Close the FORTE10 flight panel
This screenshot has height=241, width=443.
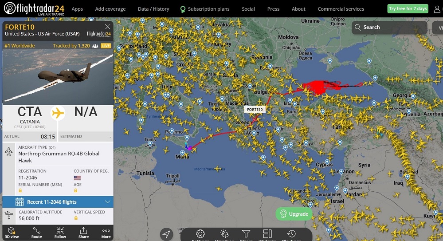click(x=107, y=27)
